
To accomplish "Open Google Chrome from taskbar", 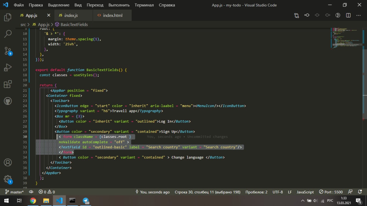I will click(x=33, y=201).
